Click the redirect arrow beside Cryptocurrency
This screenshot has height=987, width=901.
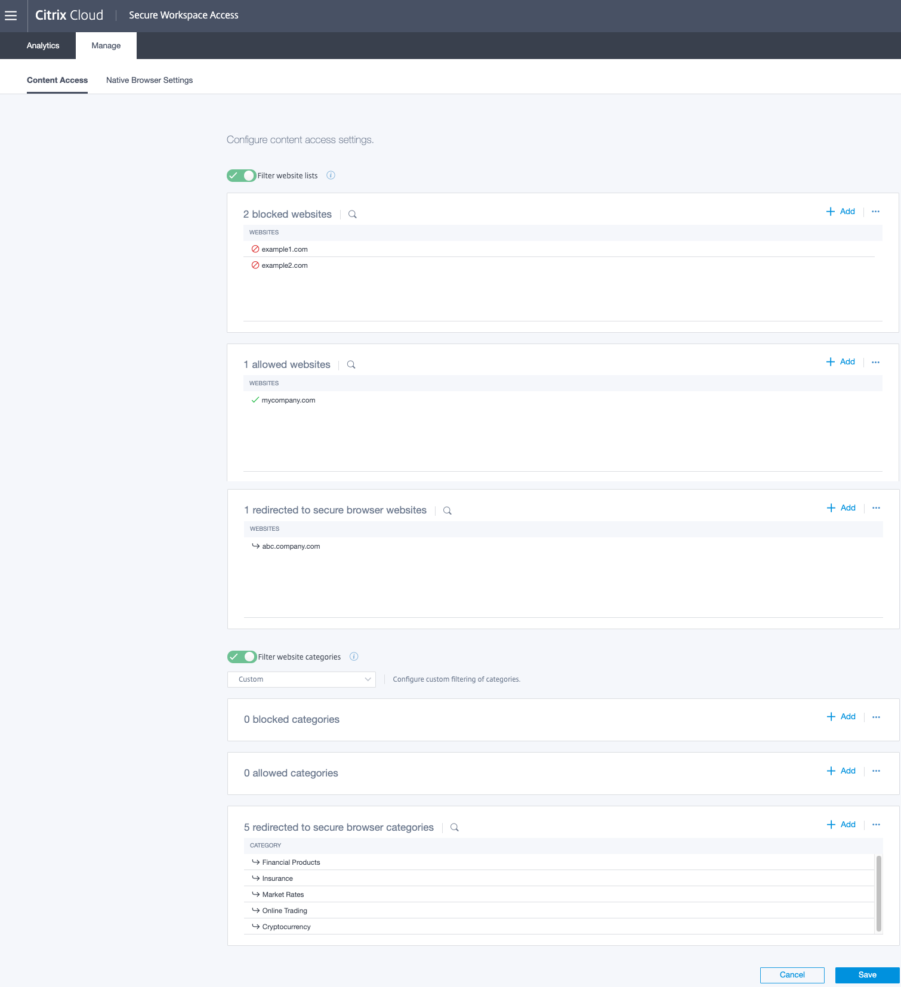[x=256, y=926]
